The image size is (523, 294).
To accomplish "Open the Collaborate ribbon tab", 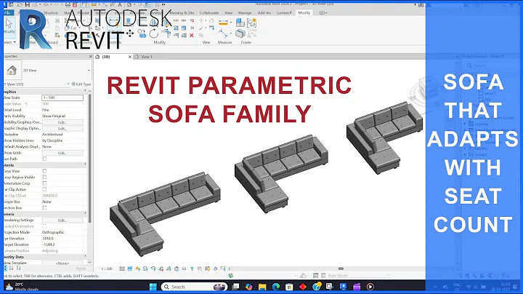I will 209,12.
